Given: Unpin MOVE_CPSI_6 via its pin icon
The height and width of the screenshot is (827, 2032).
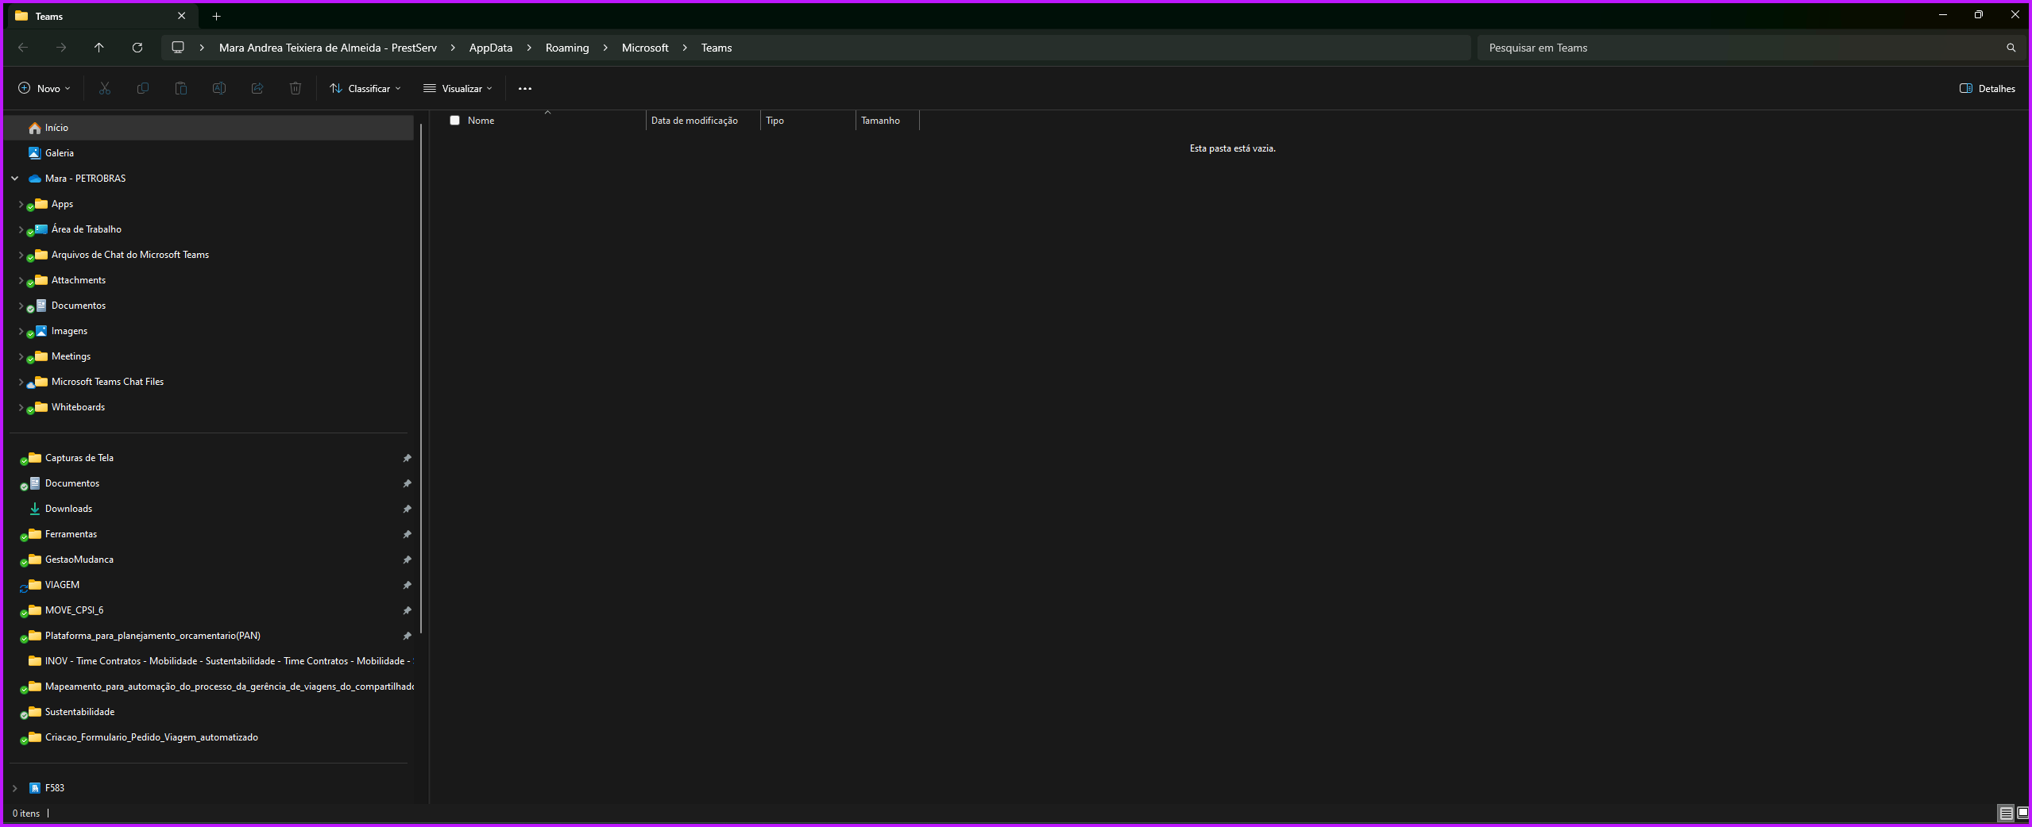Looking at the screenshot, I should (407, 610).
